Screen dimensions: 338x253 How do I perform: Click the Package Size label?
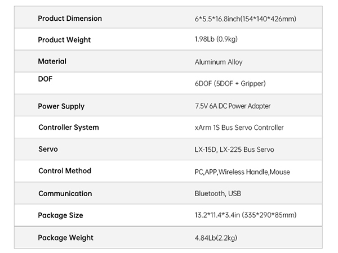pos(60,215)
